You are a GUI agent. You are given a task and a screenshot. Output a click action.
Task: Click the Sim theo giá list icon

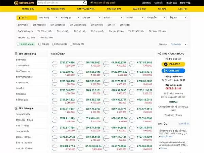(x=16, y=108)
